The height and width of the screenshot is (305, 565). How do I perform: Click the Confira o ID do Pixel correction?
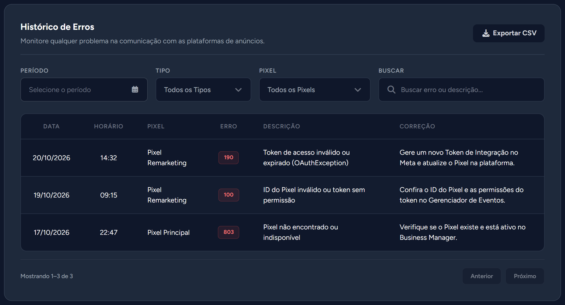462,195
